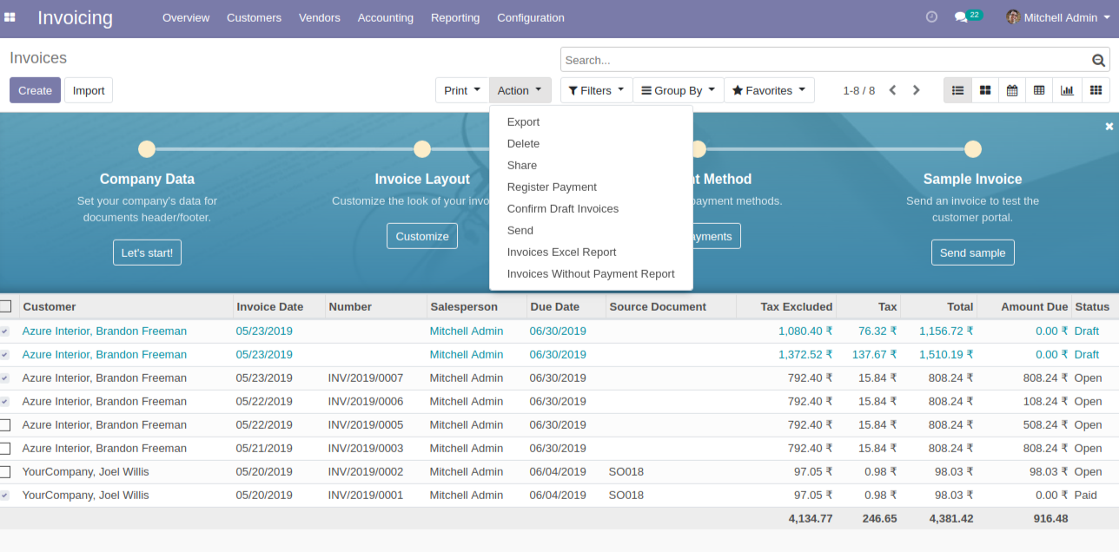Open the Vendors menu
Viewport: 1119px width, 552px height.
pyautogui.click(x=320, y=17)
